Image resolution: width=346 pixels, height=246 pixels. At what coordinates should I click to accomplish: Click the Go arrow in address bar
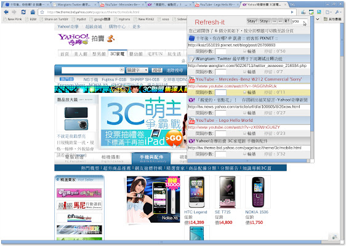[292, 12]
